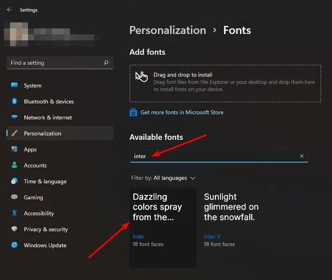Select the Privacy shield icon
This screenshot has width=332, height=280.
click(14, 229)
